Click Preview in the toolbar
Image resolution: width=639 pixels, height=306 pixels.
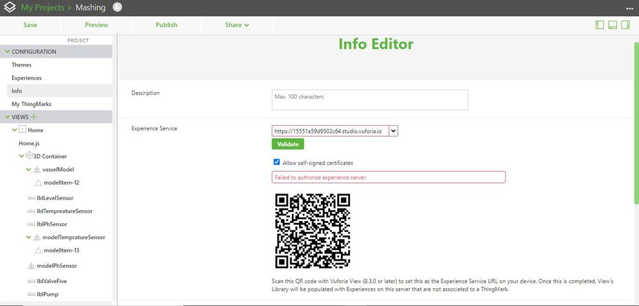point(96,25)
